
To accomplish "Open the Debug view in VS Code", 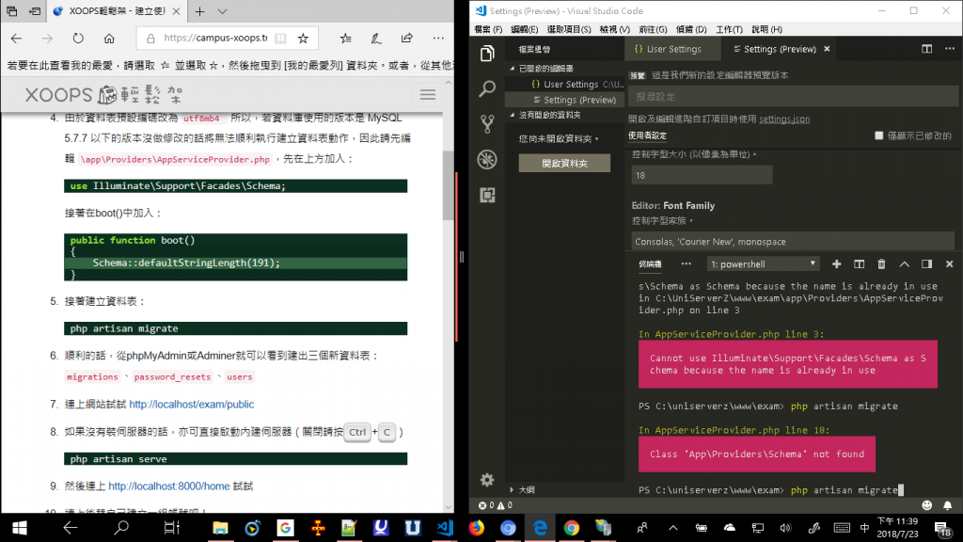I will (487, 160).
